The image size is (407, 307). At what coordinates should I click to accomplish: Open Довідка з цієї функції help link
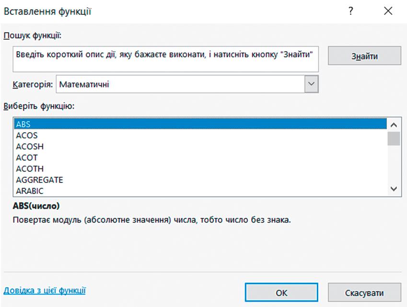[x=45, y=290]
